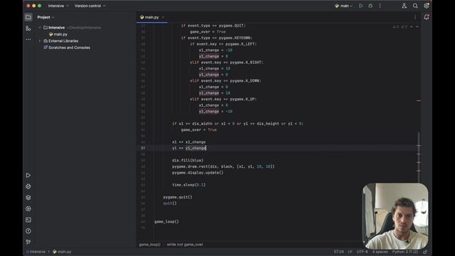455x256 pixels.
Task: Click pygame.quit() line
Action: (178, 197)
